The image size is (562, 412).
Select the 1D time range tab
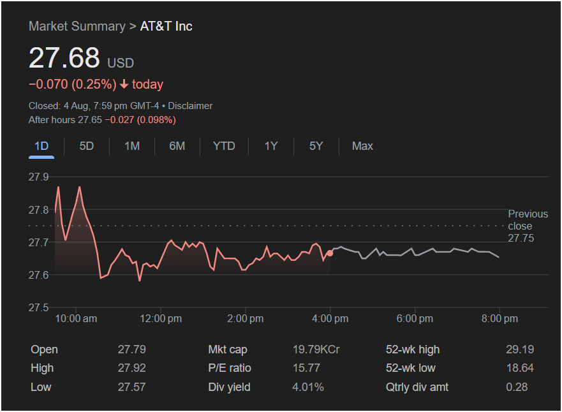41,146
